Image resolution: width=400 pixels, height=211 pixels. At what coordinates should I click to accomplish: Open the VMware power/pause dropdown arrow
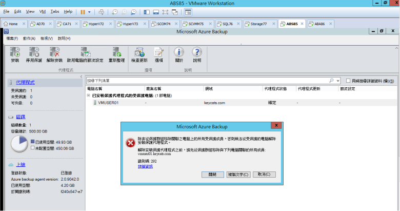click(x=90, y=11)
